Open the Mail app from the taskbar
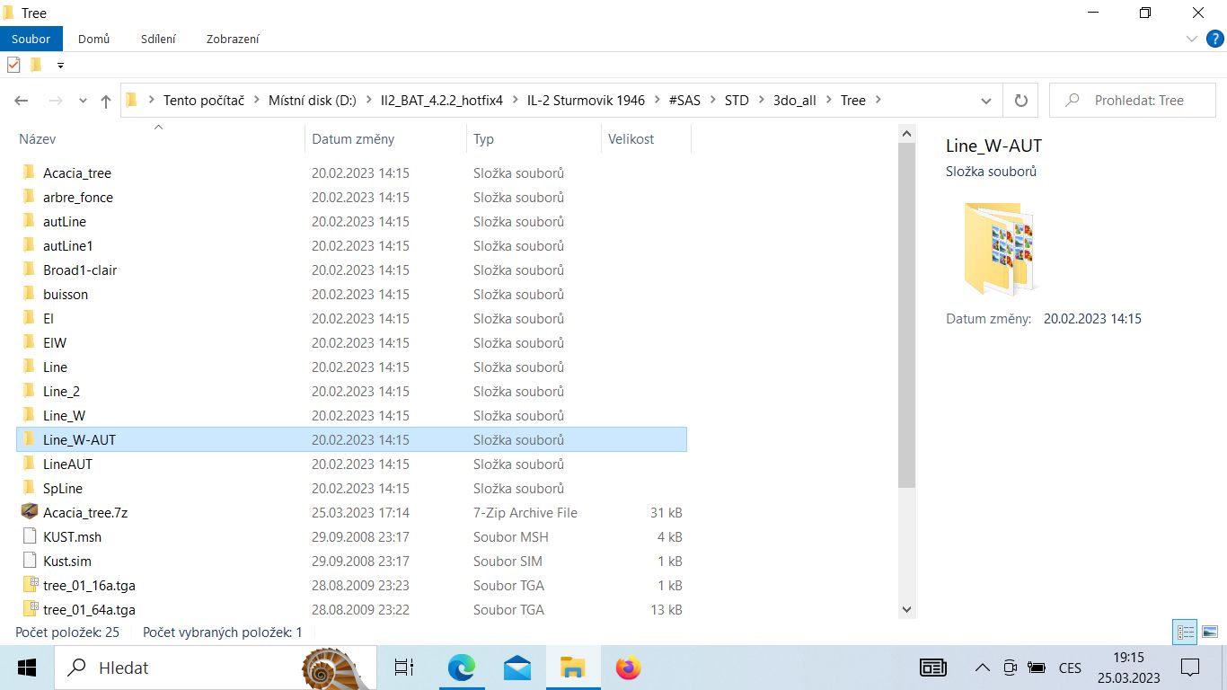This screenshot has height=690, width=1227. pos(516,668)
